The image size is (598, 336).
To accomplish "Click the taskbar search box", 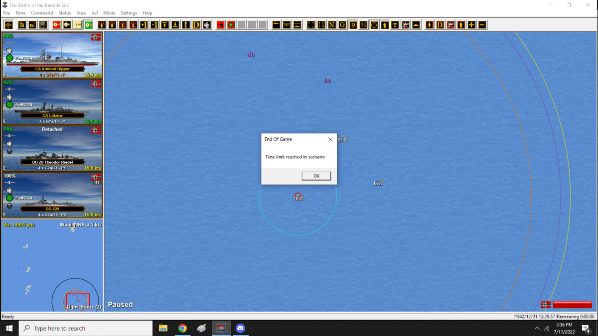I will pos(86,328).
